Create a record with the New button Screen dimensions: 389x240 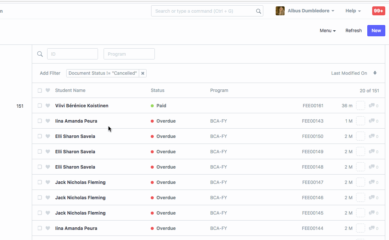pyautogui.click(x=376, y=31)
